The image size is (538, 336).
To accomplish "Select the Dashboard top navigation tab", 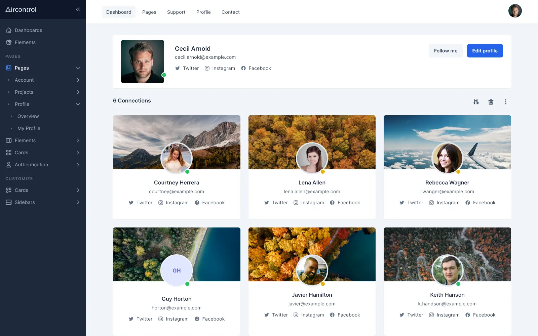I will 119,12.
